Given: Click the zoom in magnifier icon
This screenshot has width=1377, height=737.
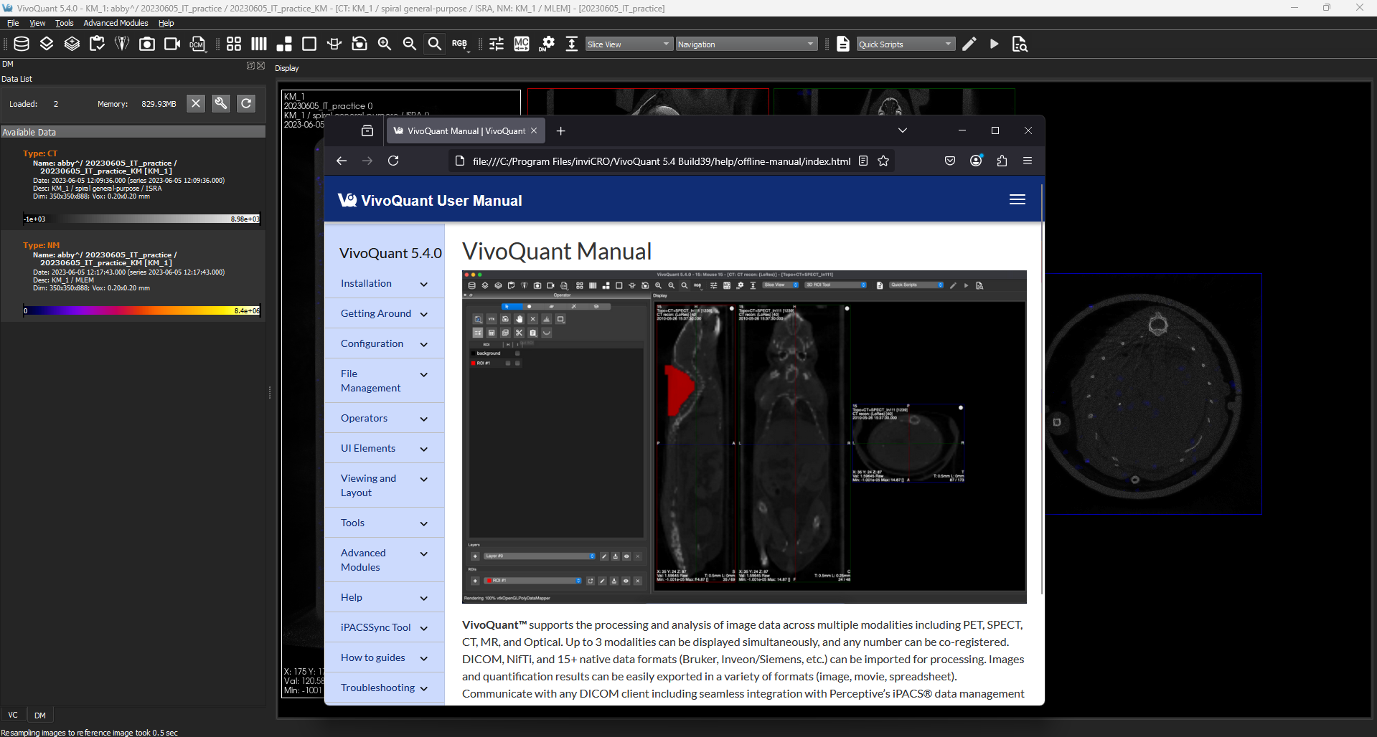Looking at the screenshot, I should [385, 44].
